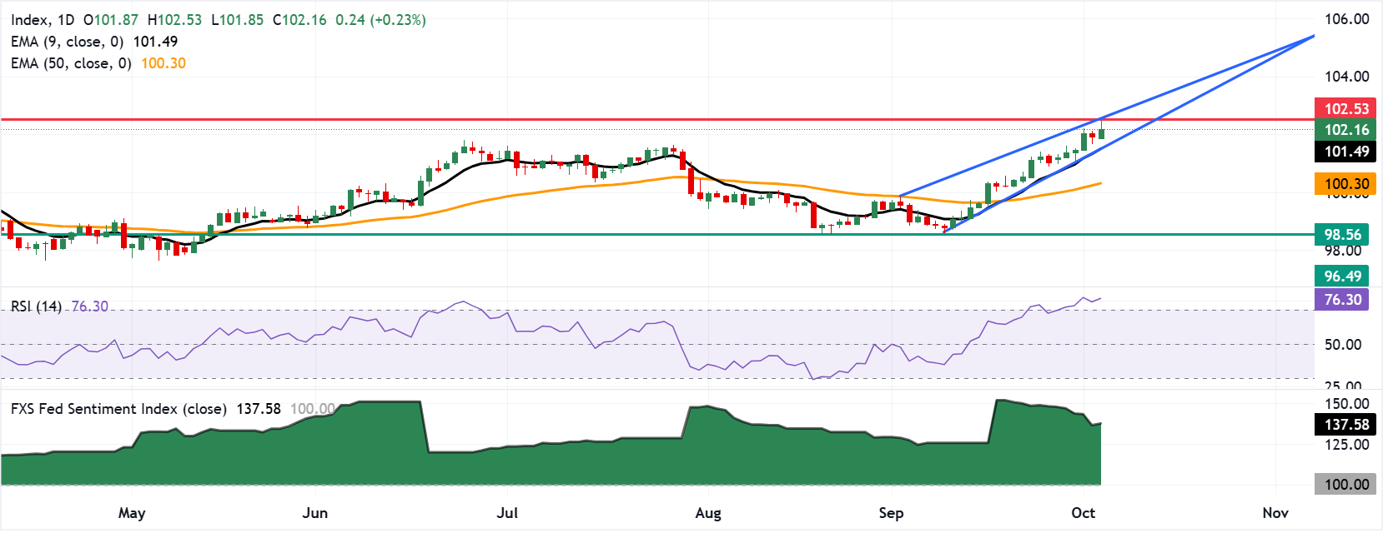Select the EMA (9, close, 0) legend
The image size is (1383, 538).
coord(67,41)
